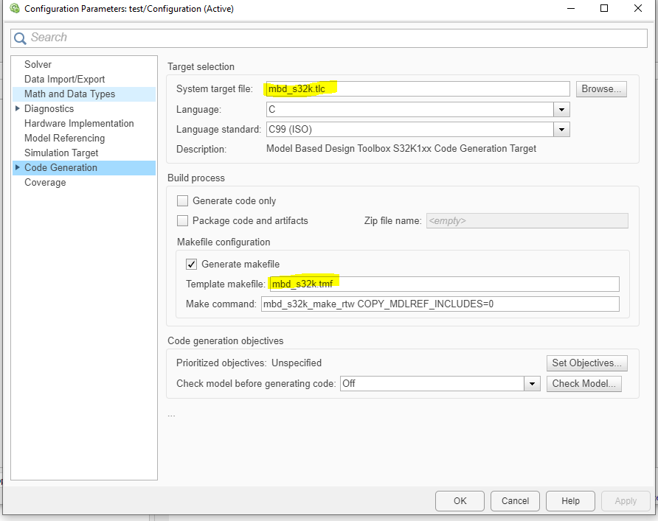
Task: Focus the Search parameters box
Action: click(x=332, y=38)
